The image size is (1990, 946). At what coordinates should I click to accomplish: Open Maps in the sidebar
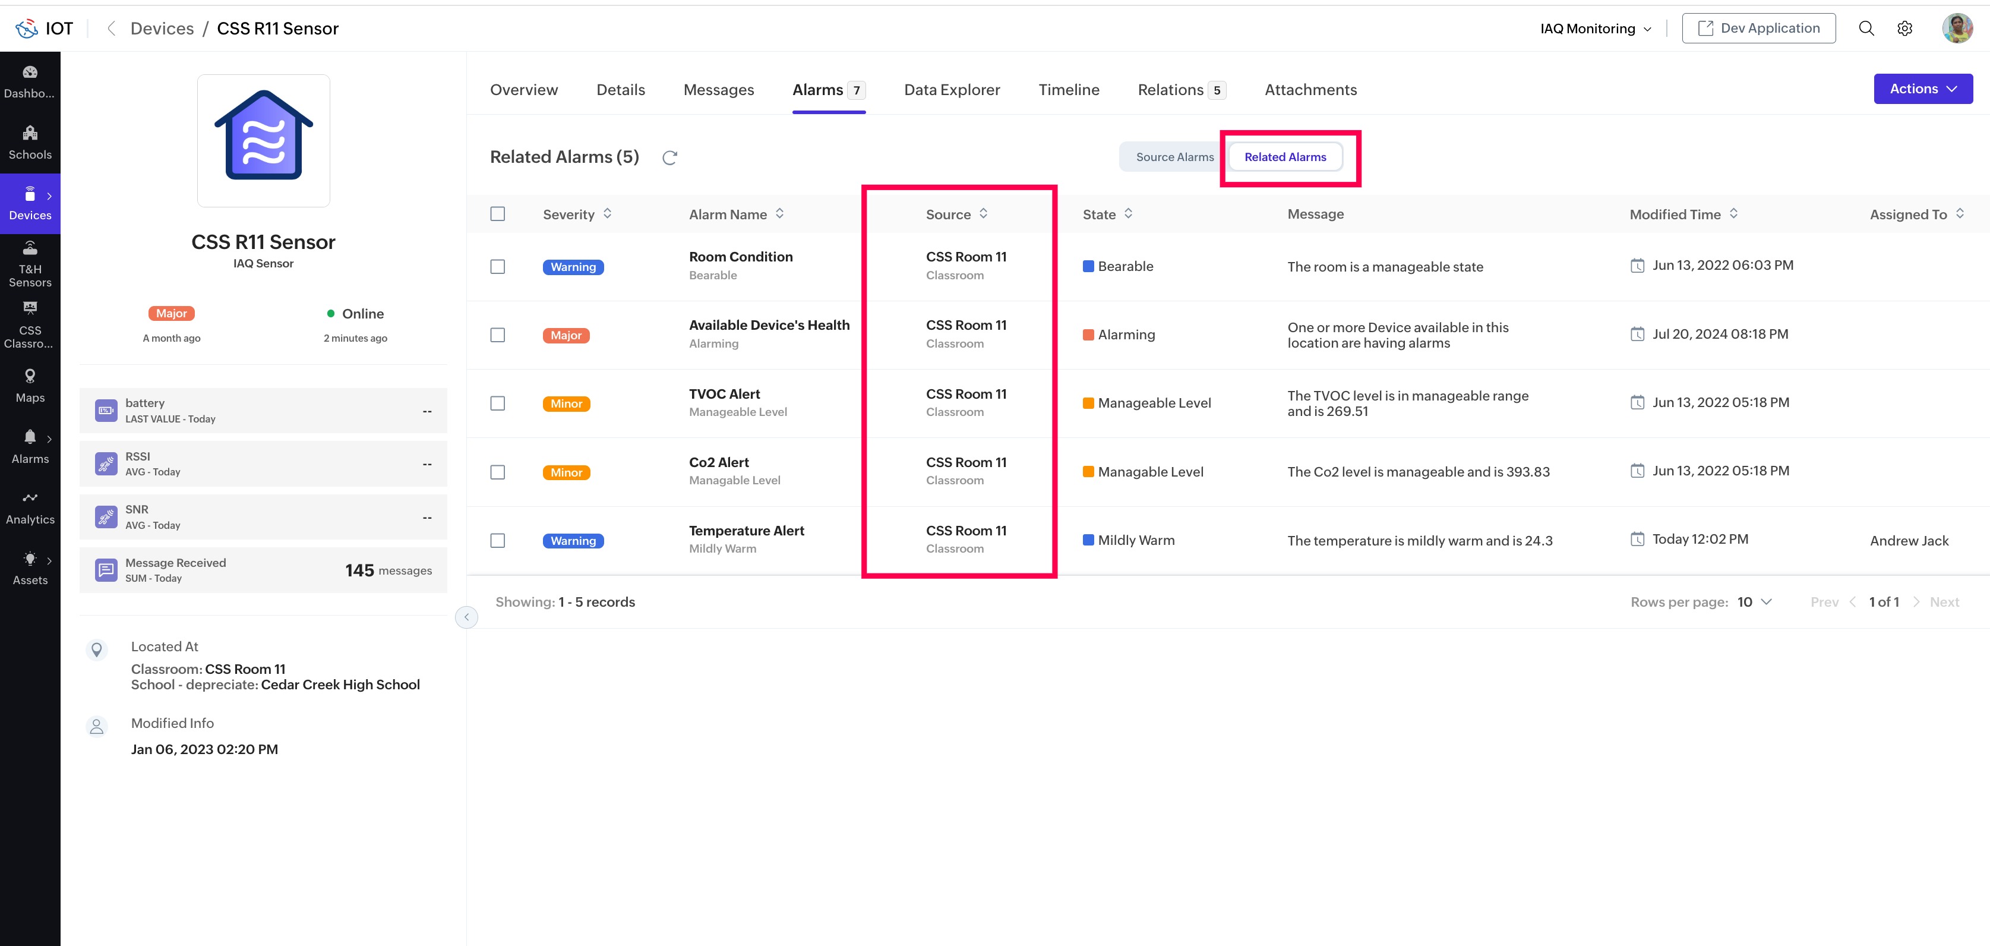coord(30,386)
